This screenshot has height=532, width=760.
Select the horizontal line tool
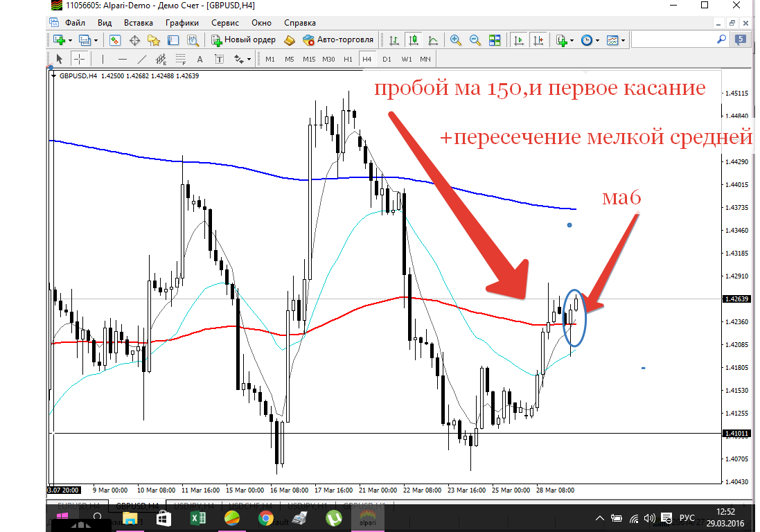pyautogui.click(x=122, y=59)
